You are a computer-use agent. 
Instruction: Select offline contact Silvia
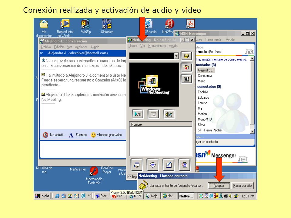tap(201, 125)
